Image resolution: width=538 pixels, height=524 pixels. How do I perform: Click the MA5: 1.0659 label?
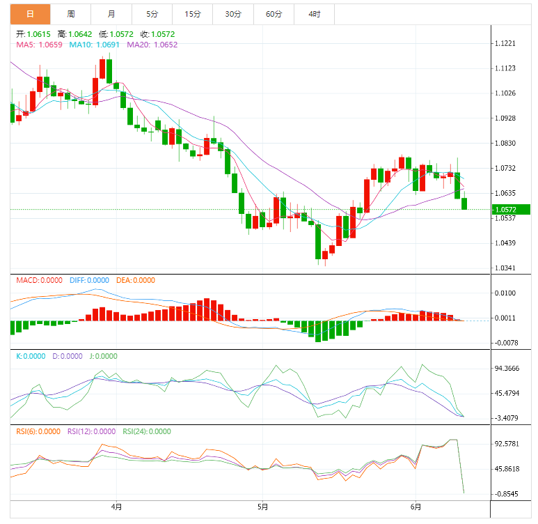(x=39, y=45)
